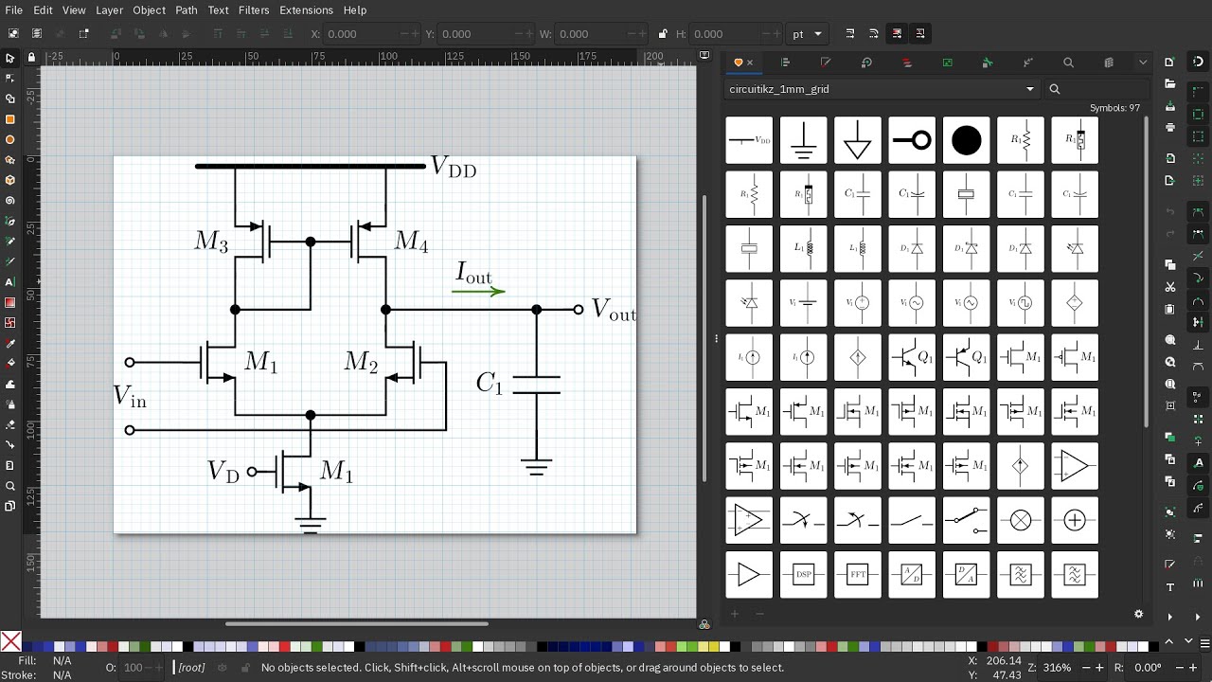The width and height of the screenshot is (1212, 682).
Task: Click the W width field
Action: pyautogui.click(x=602, y=34)
